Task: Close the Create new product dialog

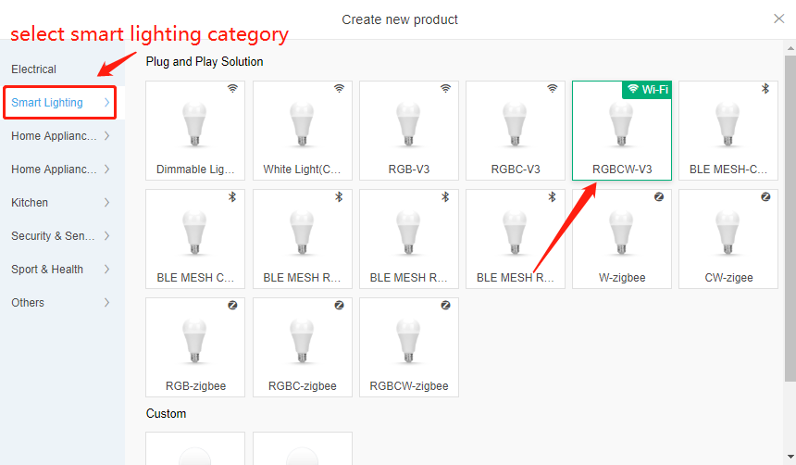Action: point(778,19)
